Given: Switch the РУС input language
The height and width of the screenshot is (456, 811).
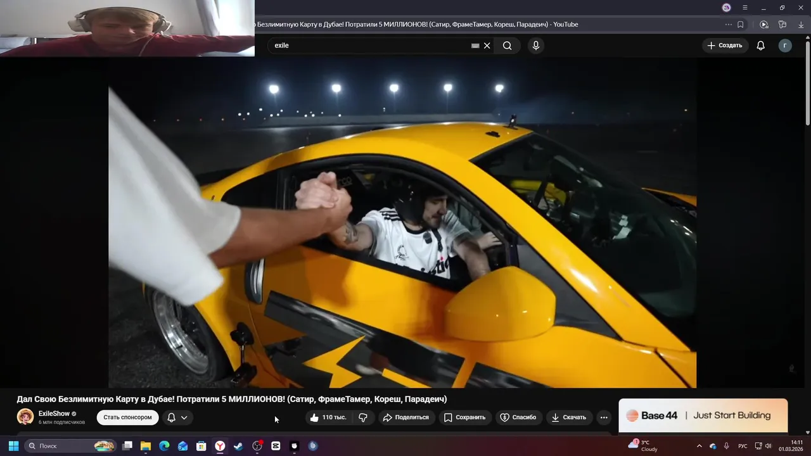Looking at the screenshot, I should pos(743,446).
